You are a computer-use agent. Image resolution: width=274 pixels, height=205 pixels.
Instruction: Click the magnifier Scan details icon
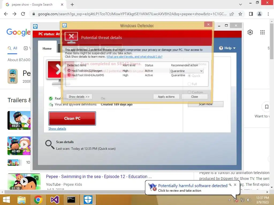point(50,145)
